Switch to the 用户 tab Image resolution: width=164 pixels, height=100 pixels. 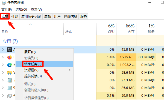coord(57,16)
